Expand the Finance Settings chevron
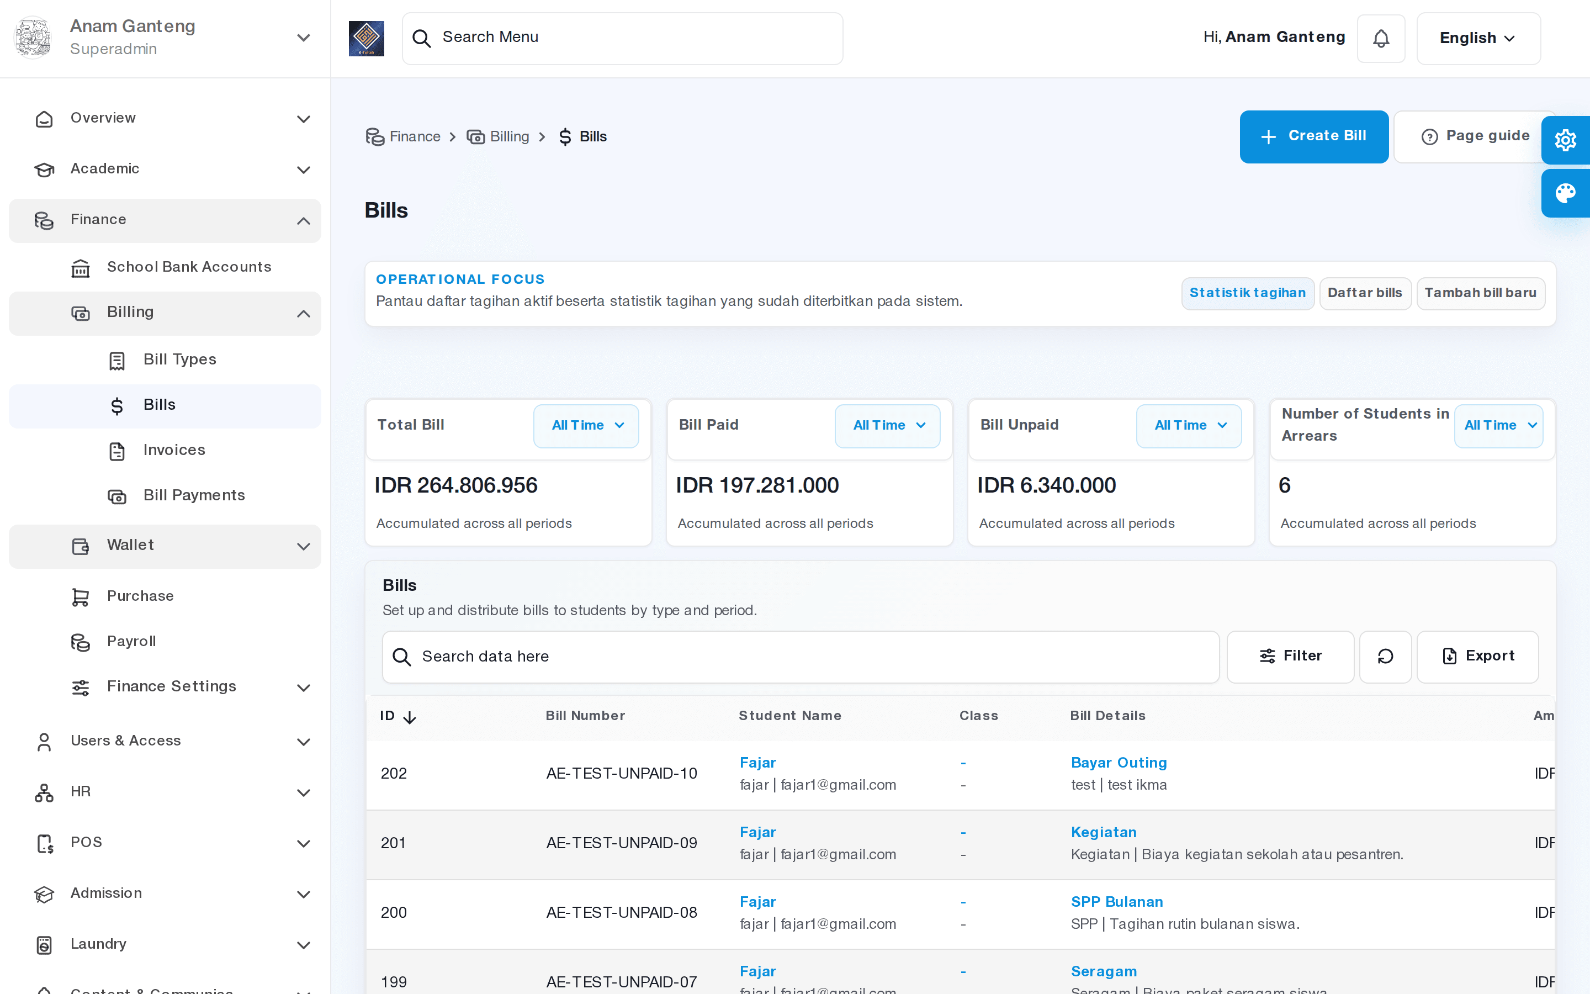This screenshot has width=1590, height=994. pyautogui.click(x=304, y=688)
